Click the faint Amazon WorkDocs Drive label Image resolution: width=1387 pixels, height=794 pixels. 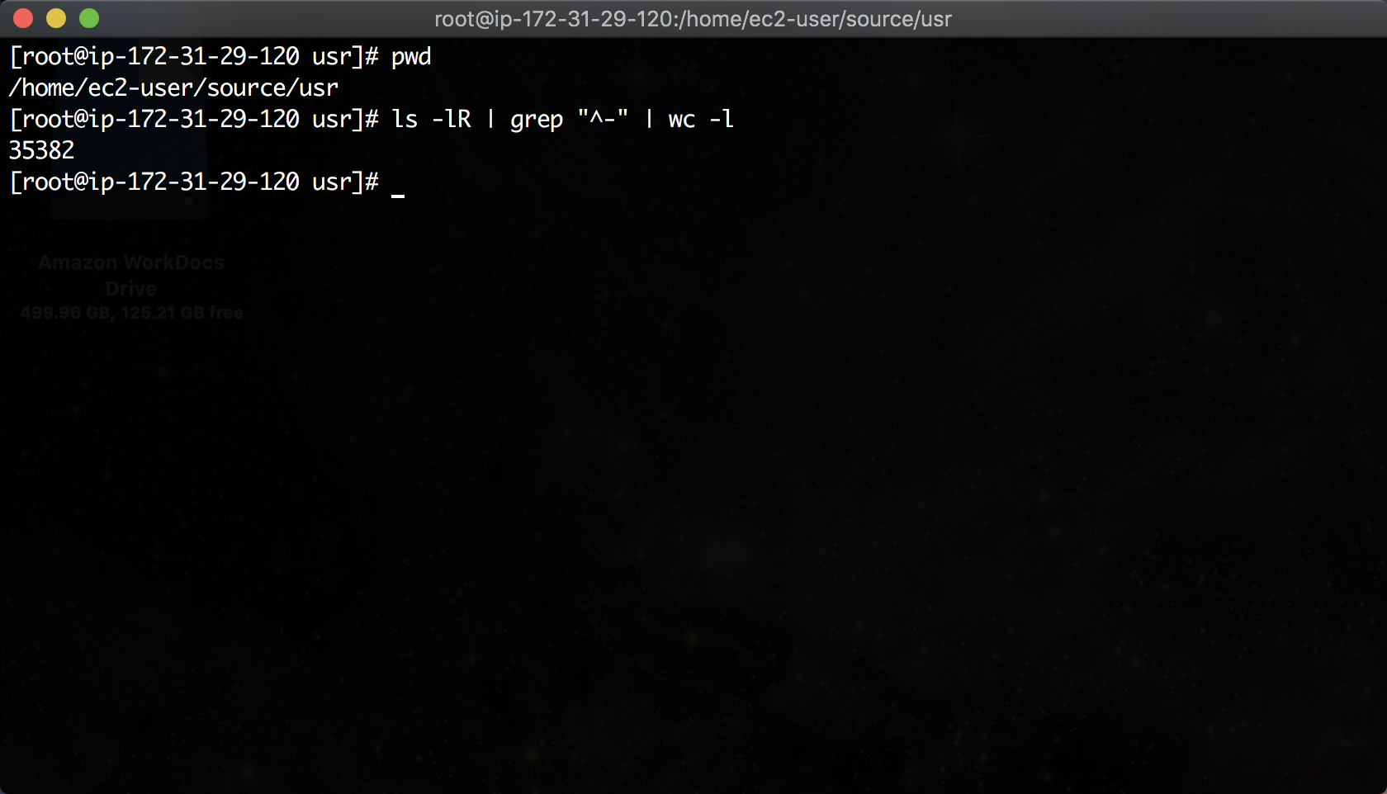click(131, 276)
